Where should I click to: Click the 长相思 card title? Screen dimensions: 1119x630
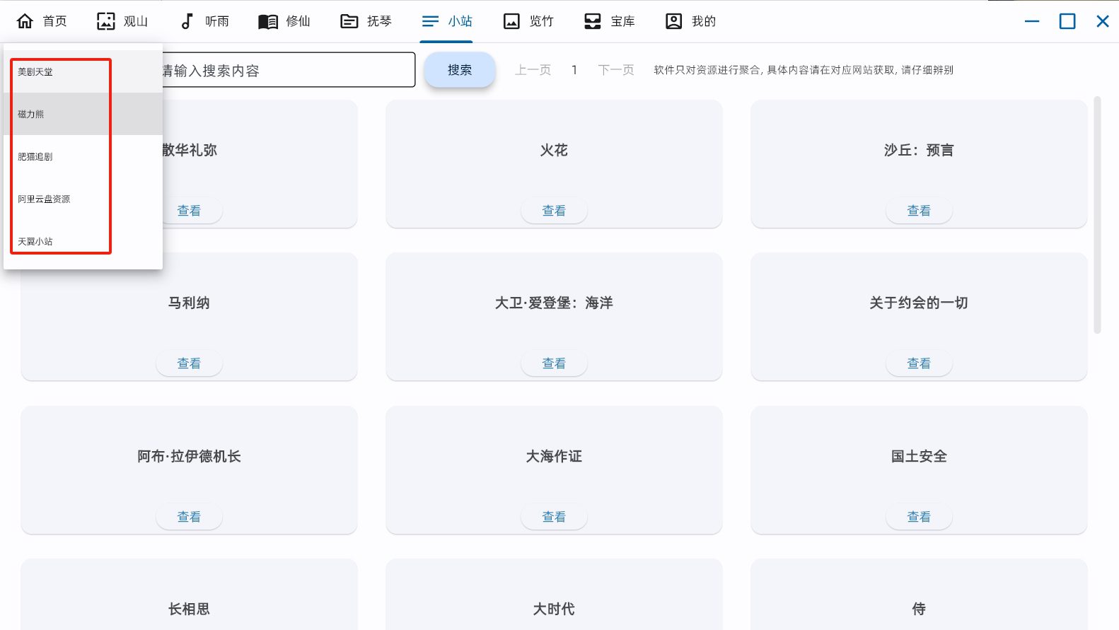[x=189, y=609]
